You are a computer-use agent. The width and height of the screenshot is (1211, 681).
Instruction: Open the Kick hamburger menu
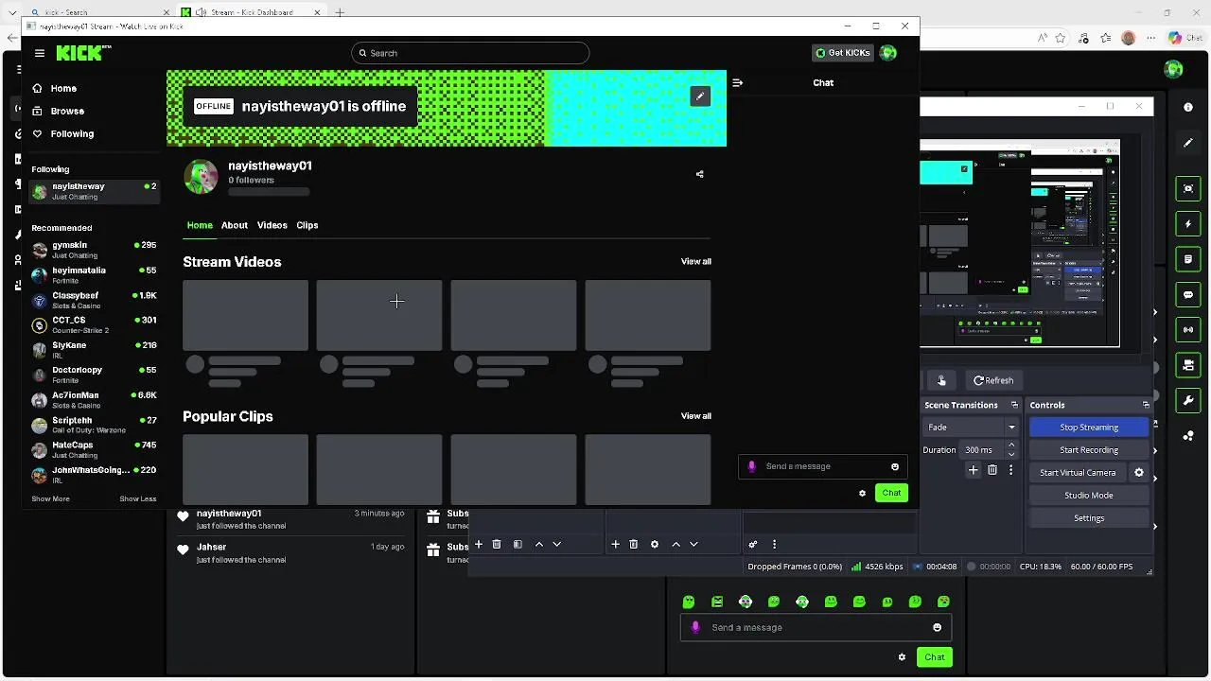[40, 53]
